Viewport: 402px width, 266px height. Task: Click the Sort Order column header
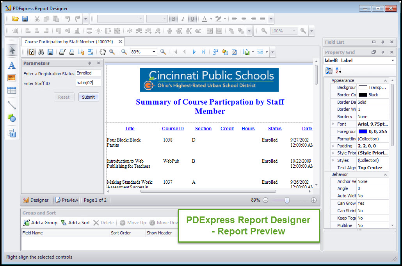[x=128, y=233]
